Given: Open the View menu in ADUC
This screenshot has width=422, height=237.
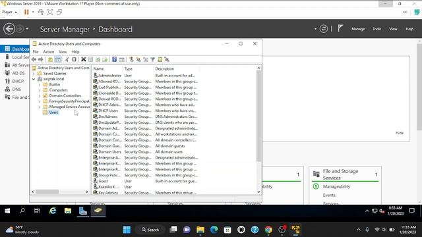Looking at the screenshot, I should point(63,51).
